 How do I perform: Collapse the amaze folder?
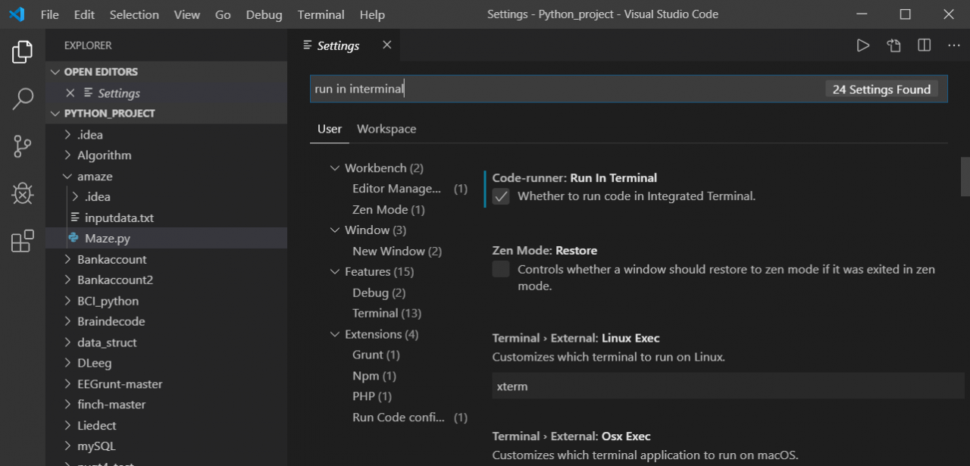coord(68,176)
